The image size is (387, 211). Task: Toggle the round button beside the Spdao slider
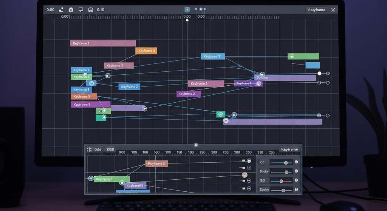(296, 189)
